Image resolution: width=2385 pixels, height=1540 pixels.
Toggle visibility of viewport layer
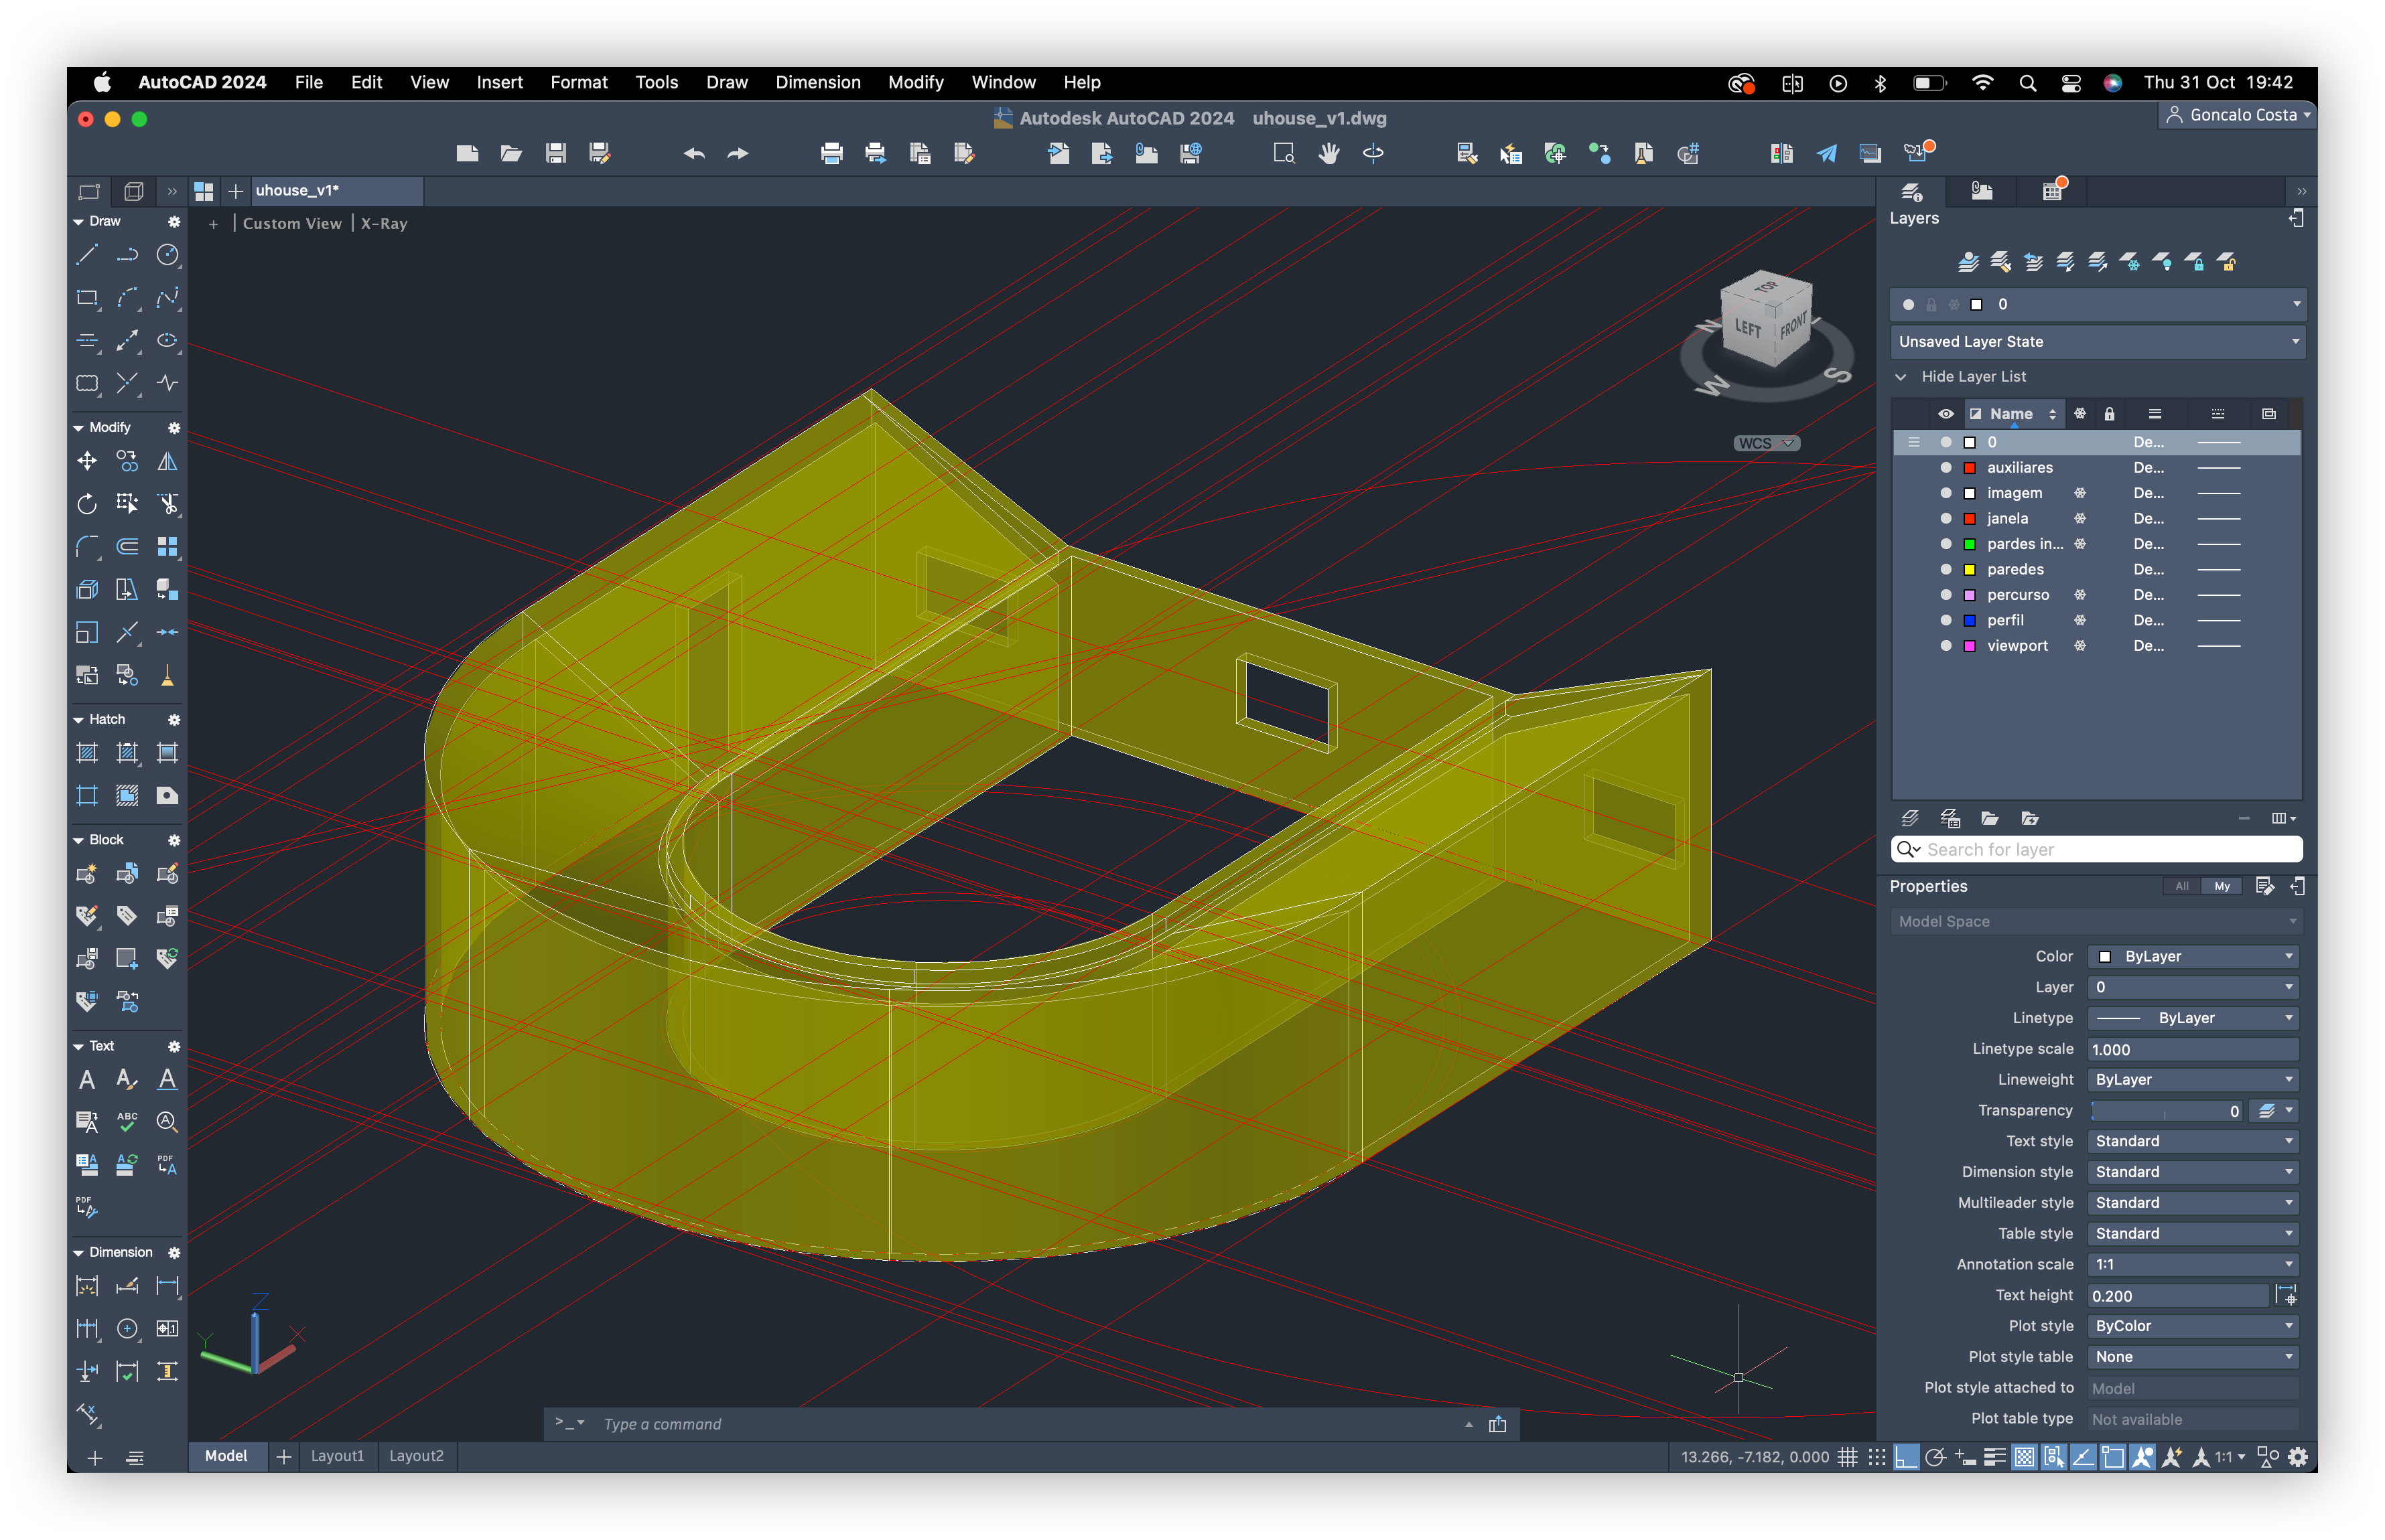1946,646
